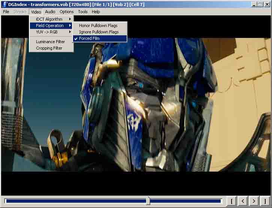Image resolution: width=272 pixels, height=208 pixels.
Task: Minimize the DGIndex window
Action: (x=254, y=5)
